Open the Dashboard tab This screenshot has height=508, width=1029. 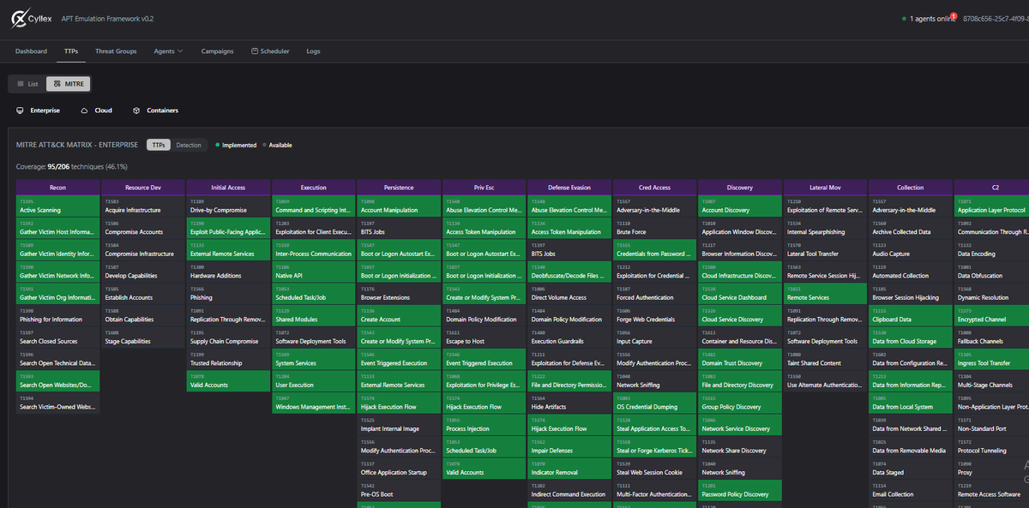[31, 51]
